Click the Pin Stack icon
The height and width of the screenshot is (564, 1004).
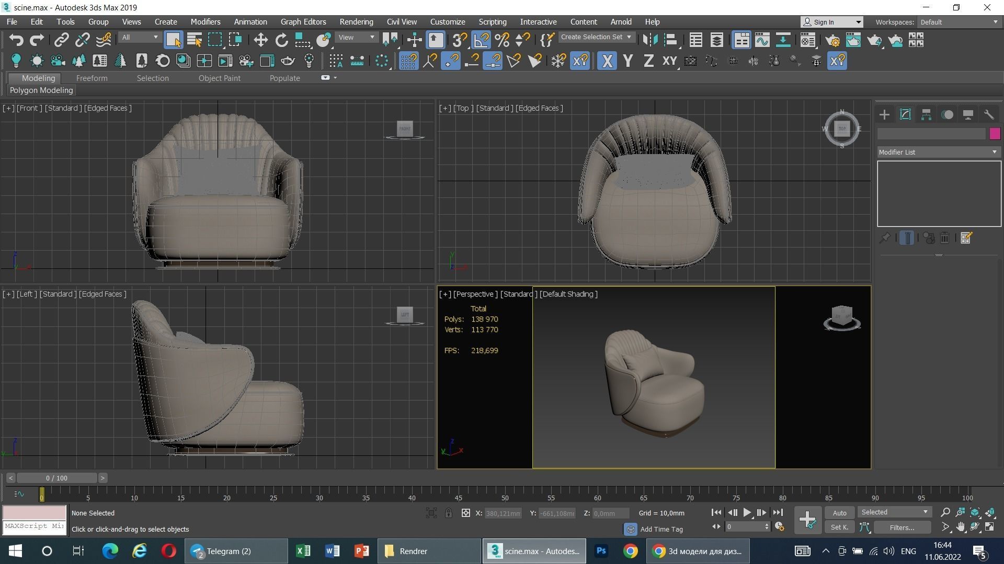pyautogui.click(x=884, y=238)
